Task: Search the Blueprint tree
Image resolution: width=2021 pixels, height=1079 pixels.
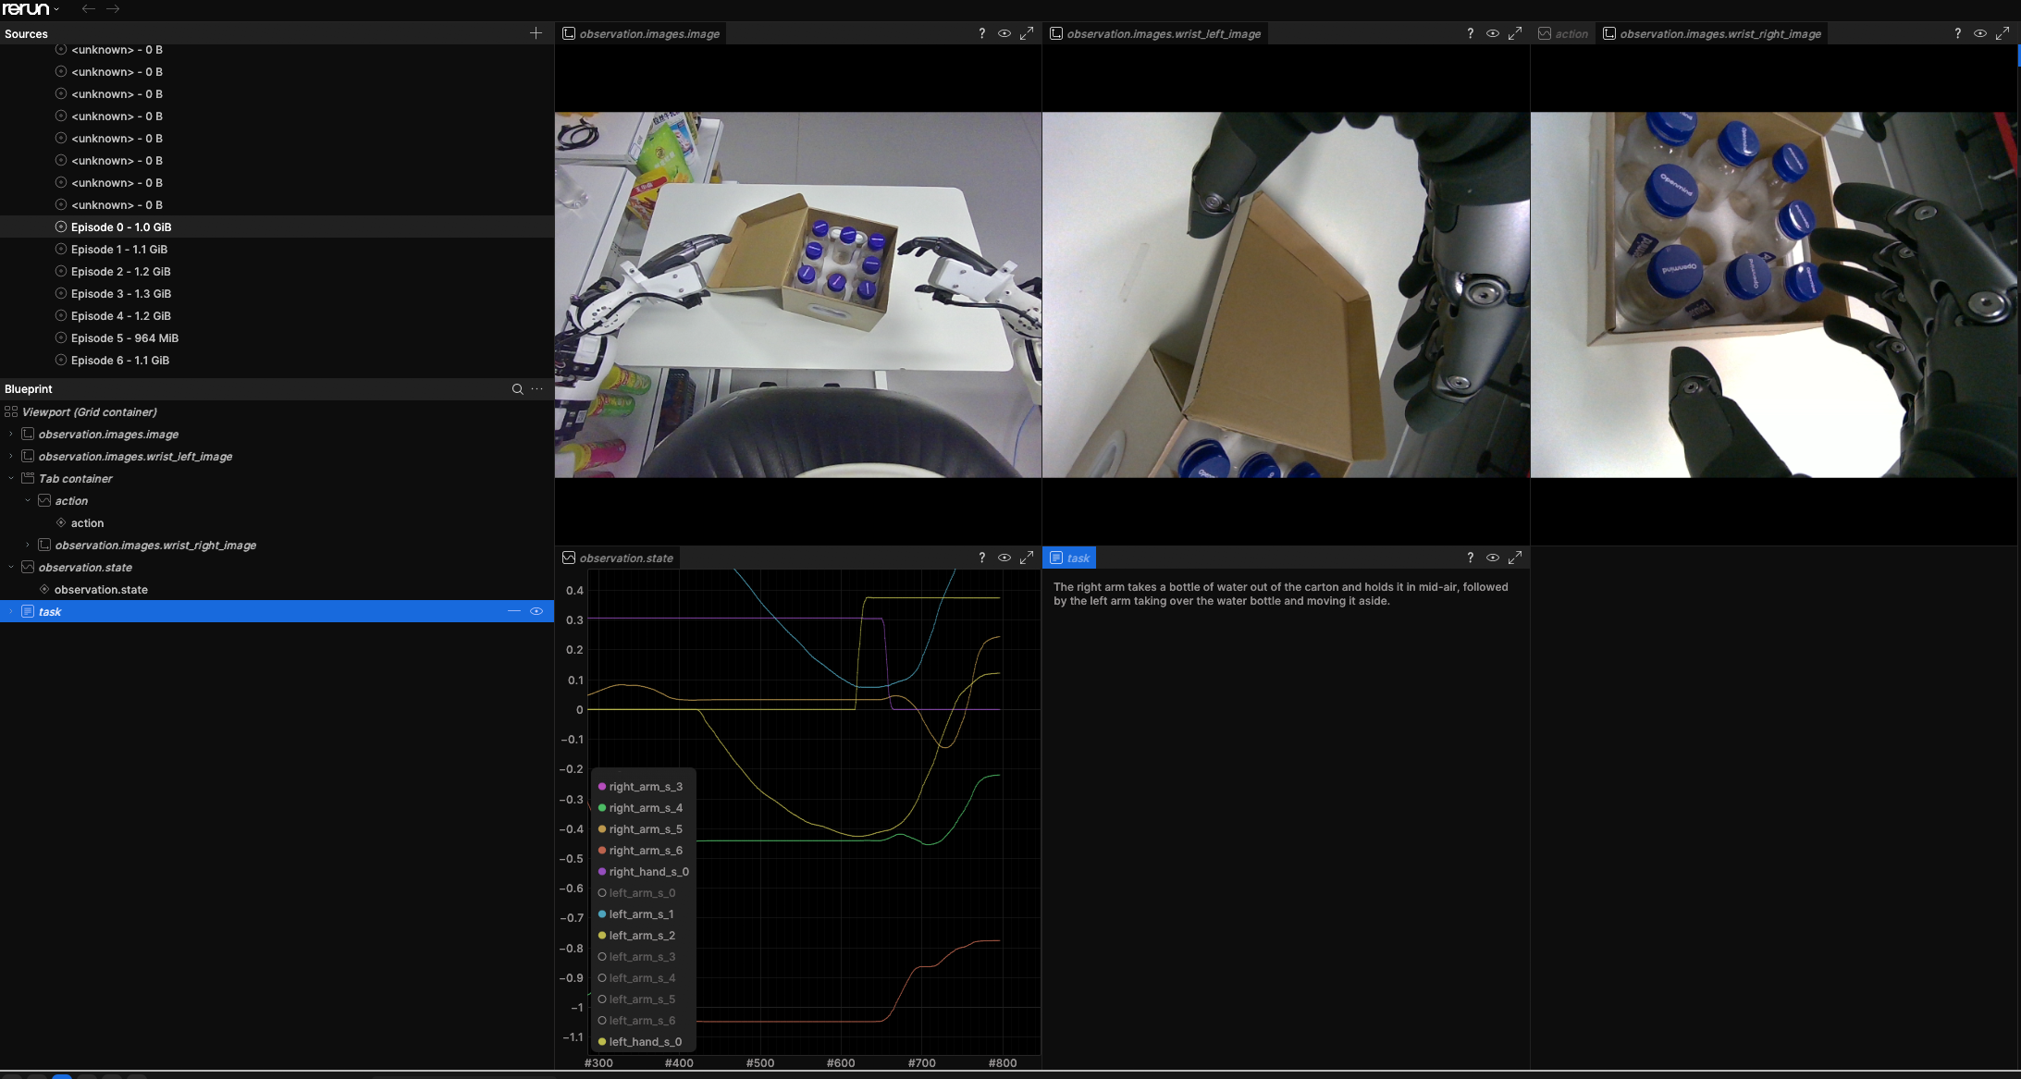Action: pos(518,389)
